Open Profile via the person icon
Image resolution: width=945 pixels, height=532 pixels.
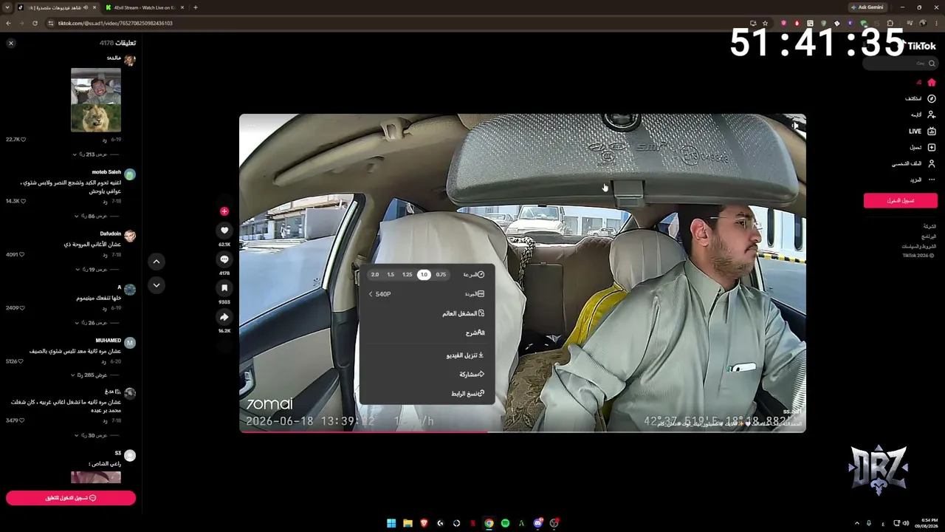(931, 163)
